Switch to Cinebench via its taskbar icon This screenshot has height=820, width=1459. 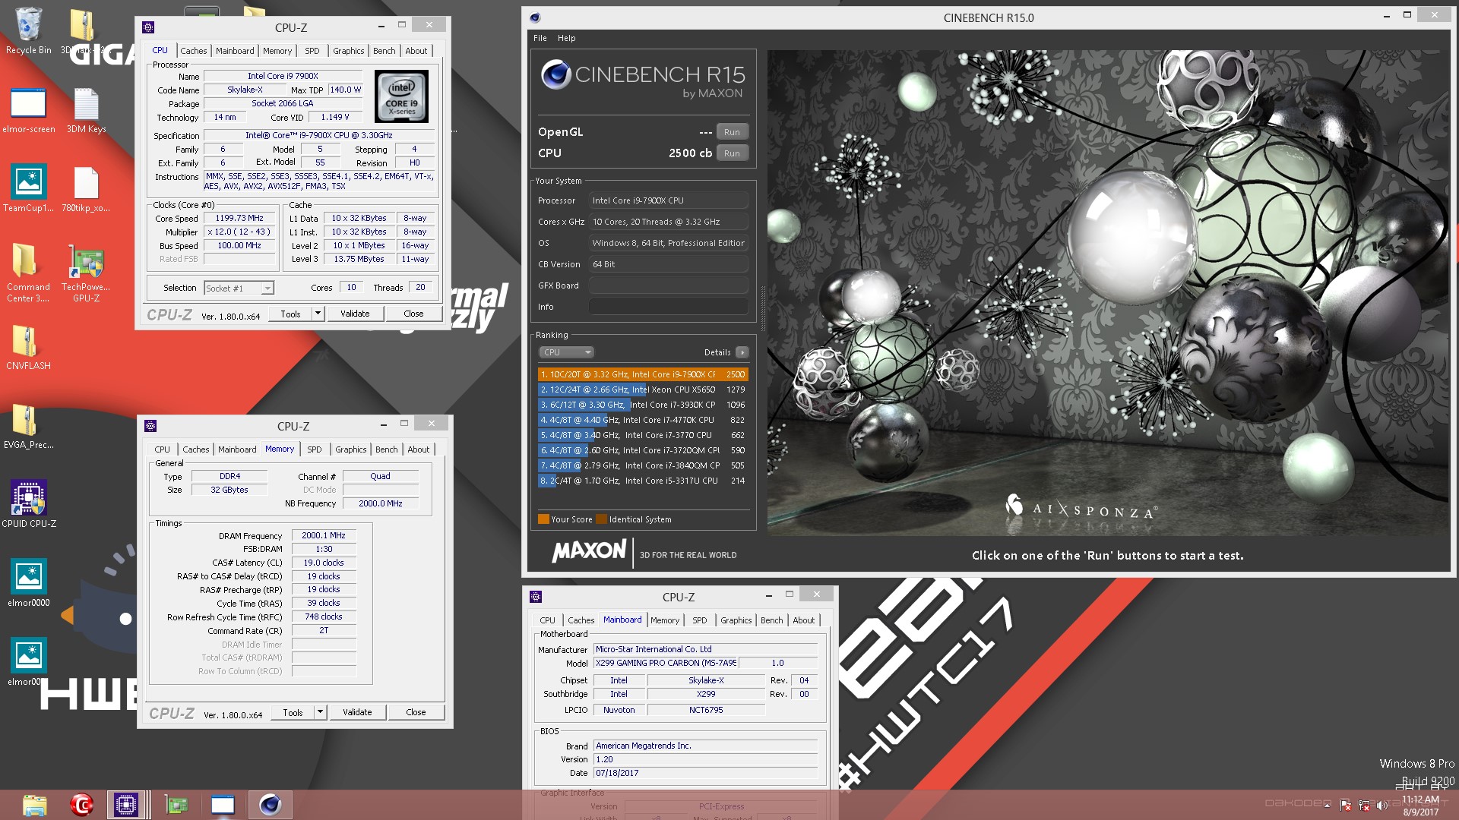(x=270, y=805)
